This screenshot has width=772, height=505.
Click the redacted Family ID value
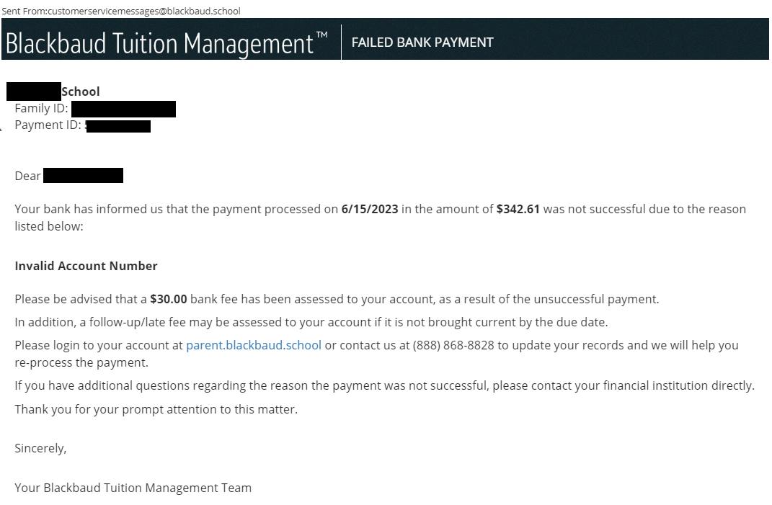(123, 109)
